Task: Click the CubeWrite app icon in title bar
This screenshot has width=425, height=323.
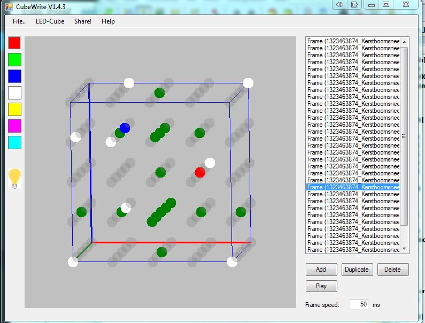Action: [9, 7]
